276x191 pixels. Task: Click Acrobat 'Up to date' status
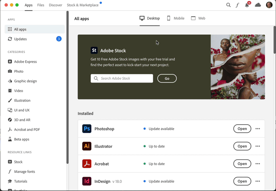pyautogui.click(x=154, y=164)
